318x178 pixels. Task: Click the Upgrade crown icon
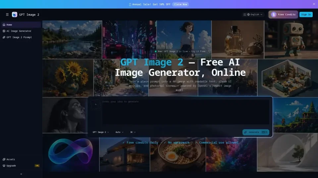(4, 165)
